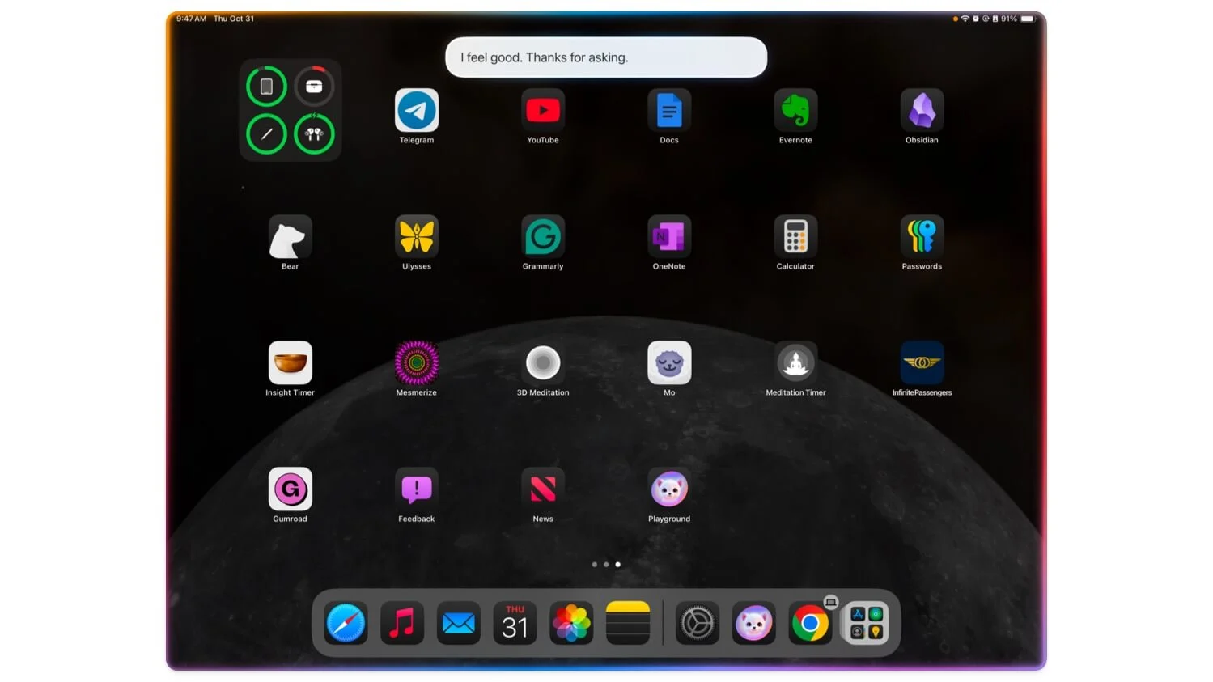Tap the home screen page dots
This screenshot has width=1213, height=682.
605,565
